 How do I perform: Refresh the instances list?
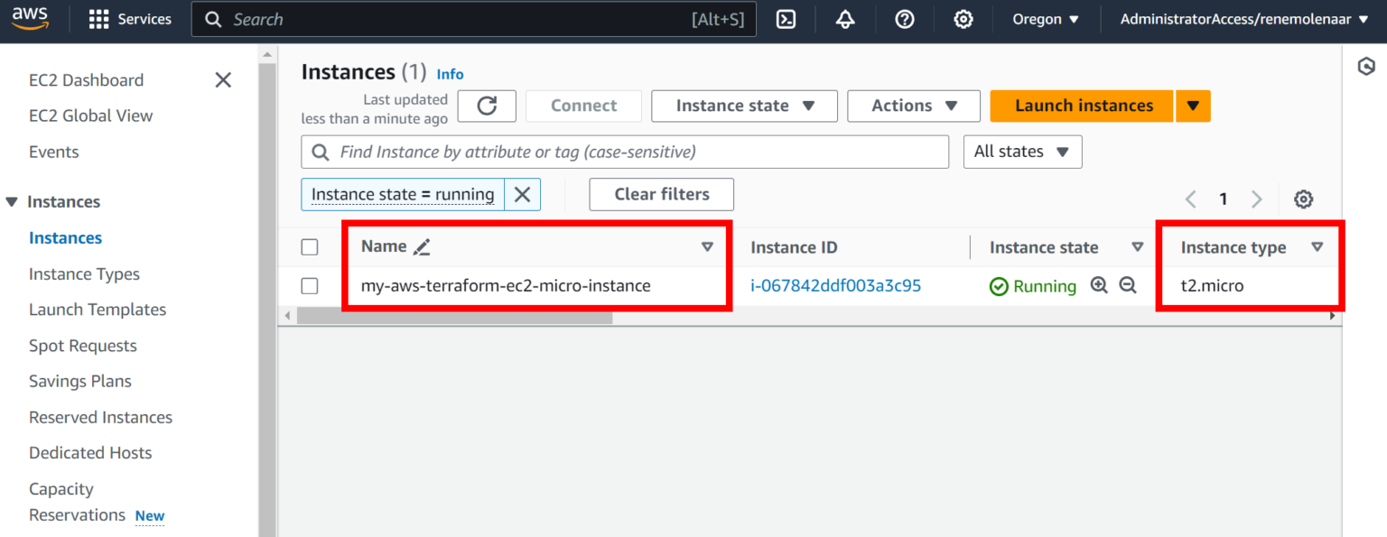486,106
